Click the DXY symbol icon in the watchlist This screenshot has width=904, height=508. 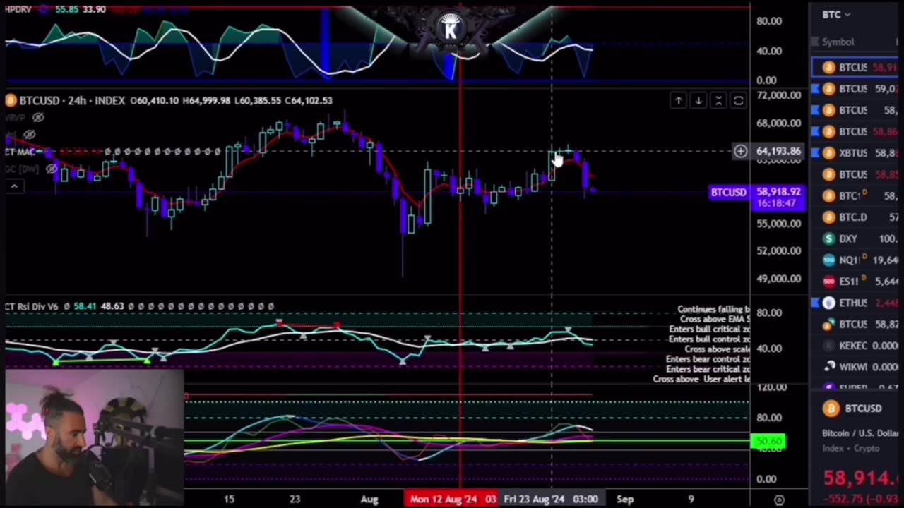click(x=829, y=238)
